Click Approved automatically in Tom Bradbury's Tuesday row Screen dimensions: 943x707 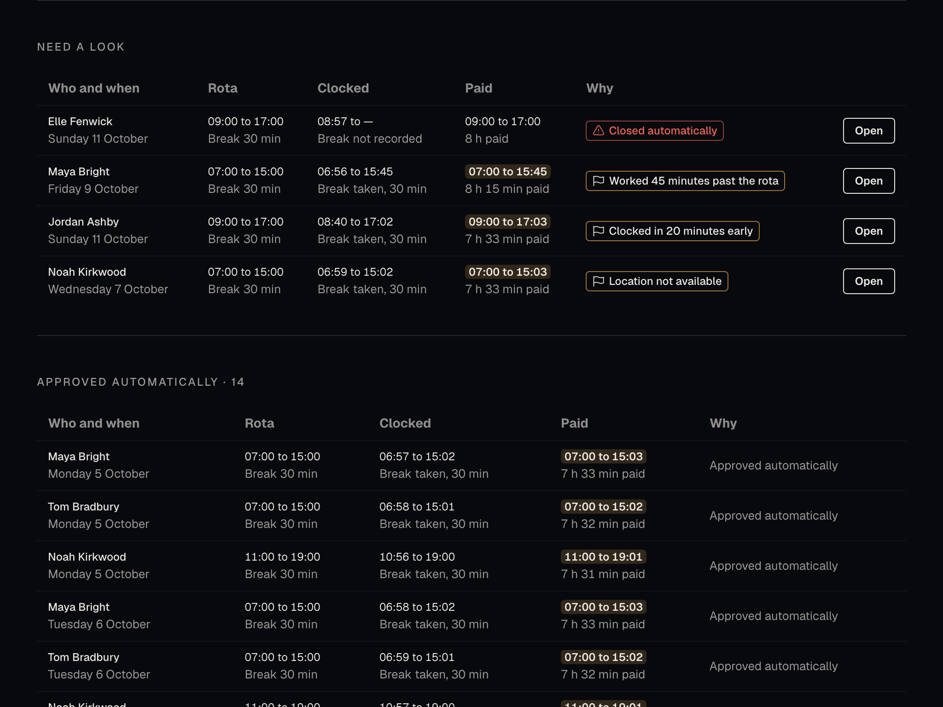click(774, 666)
